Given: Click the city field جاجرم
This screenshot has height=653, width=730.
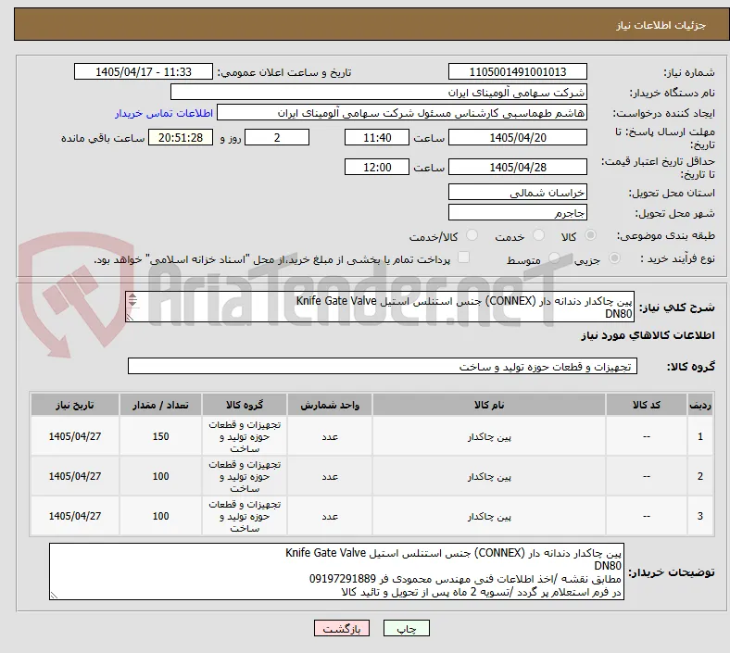Looking at the screenshot, I should [517, 212].
